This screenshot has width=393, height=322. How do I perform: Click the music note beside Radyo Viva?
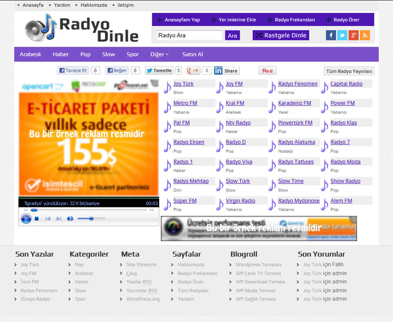(x=220, y=166)
